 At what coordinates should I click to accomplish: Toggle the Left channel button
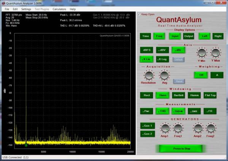204,36
